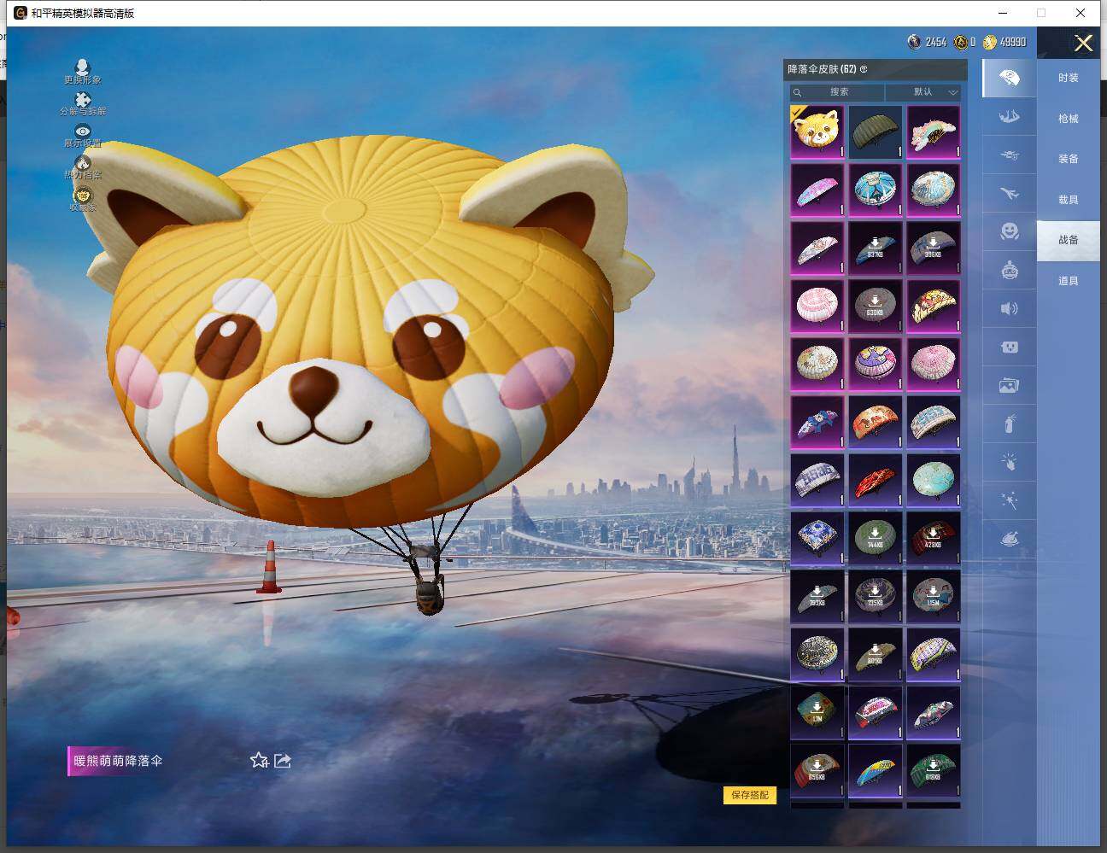Open the speaker voice category icon
The width and height of the screenshot is (1107, 853).
click(1009, 308)
